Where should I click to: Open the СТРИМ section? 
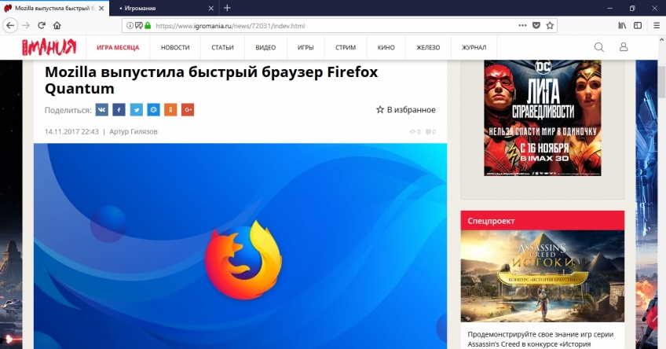click(346, 48)
